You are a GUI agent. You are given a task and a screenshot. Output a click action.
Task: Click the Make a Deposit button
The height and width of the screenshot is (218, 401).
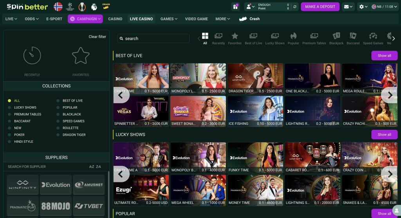(x=320, y=7)
